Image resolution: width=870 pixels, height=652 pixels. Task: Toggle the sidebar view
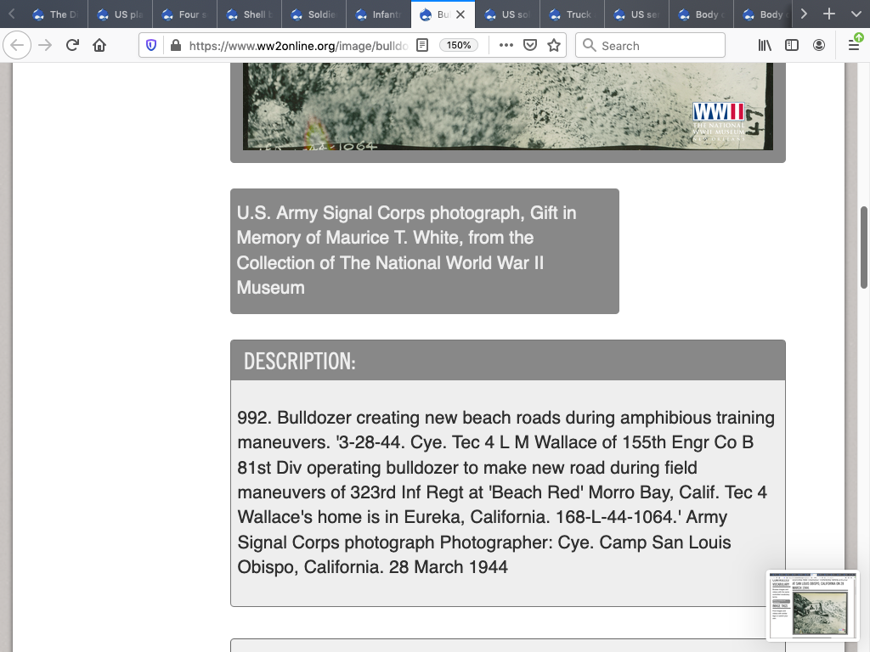click(x=792, y=46)
